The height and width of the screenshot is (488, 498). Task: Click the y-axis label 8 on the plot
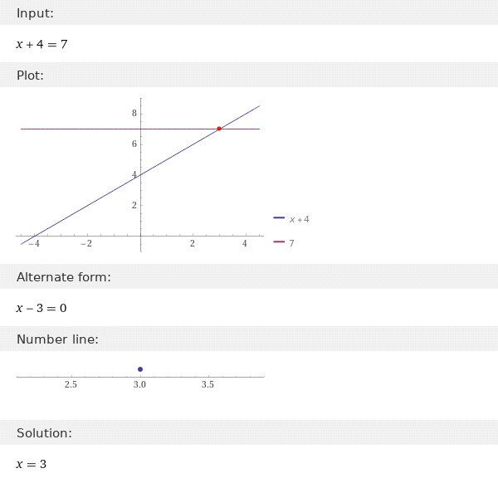pyautogui.click(x=134, y=114)
